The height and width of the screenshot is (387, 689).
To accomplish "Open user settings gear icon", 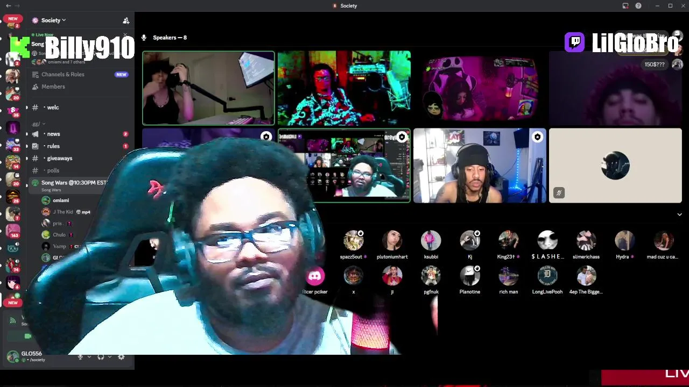I will point(121,357).
